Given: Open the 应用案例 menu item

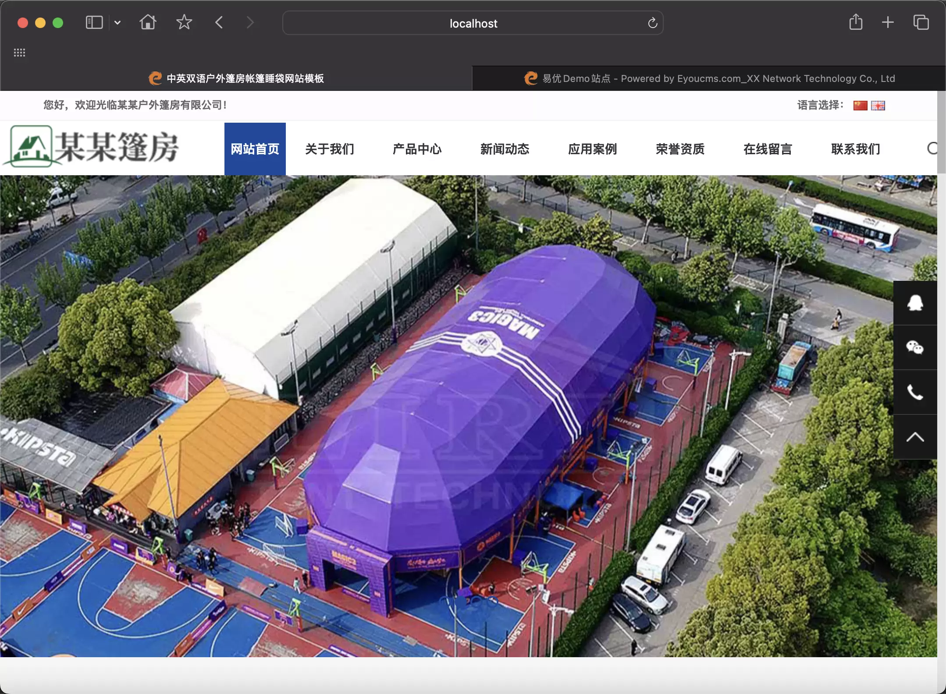Looking at the screenshot, I should tap(593, 149).
